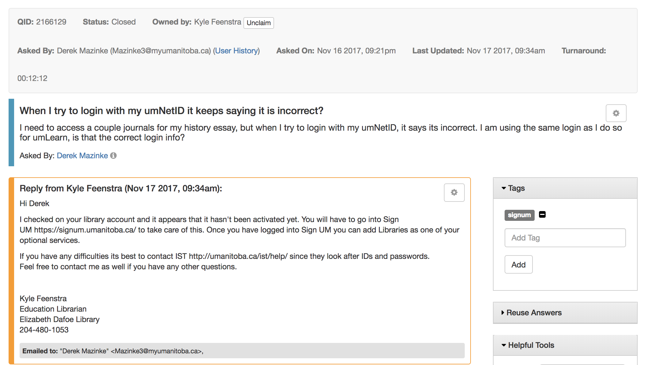The image size is (645, 365).
Task: Collapse the Tags panel arrow
Action: point(503,188)
